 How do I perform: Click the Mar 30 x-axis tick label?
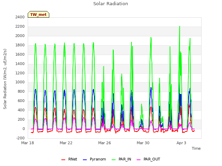143,143
